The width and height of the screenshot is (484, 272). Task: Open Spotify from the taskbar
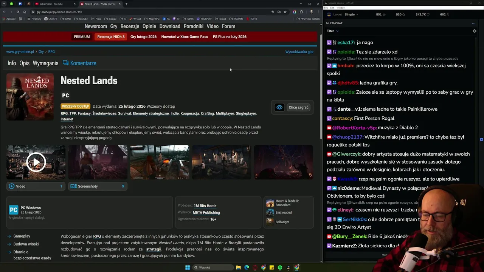click(280, 267)
